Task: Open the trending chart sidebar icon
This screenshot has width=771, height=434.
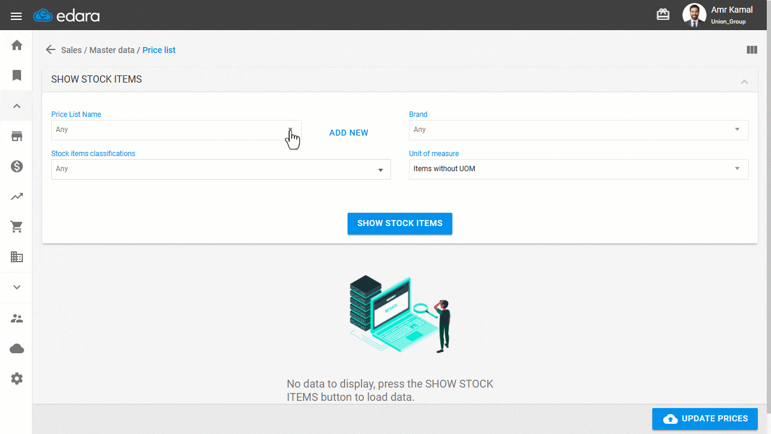Action: 17,197
